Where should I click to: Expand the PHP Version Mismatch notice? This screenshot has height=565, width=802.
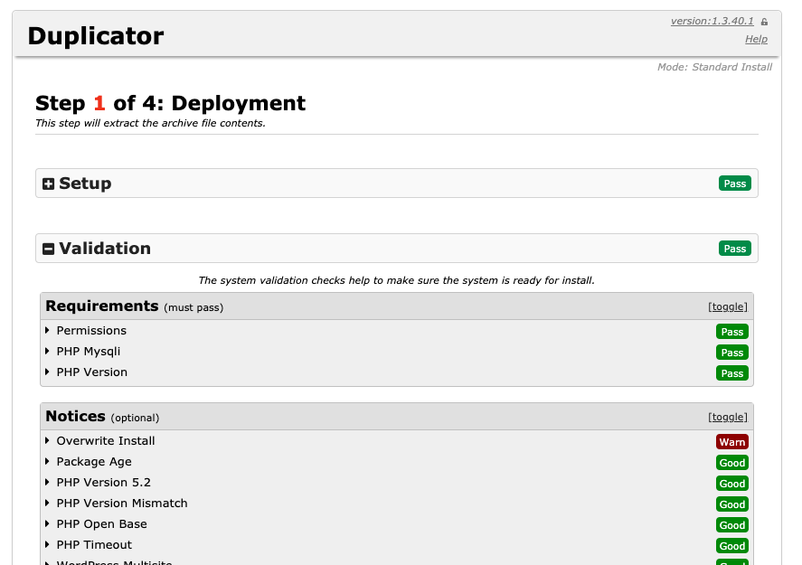tap(121, 504)
